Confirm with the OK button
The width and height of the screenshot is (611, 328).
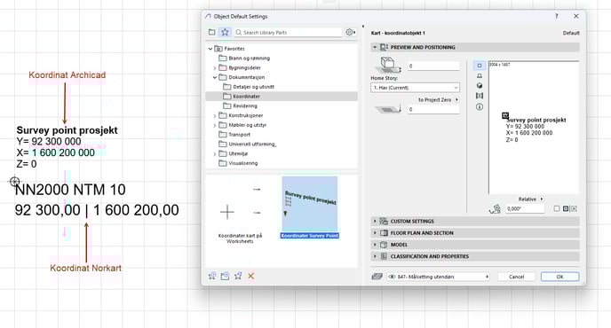[x=560, y=277]
